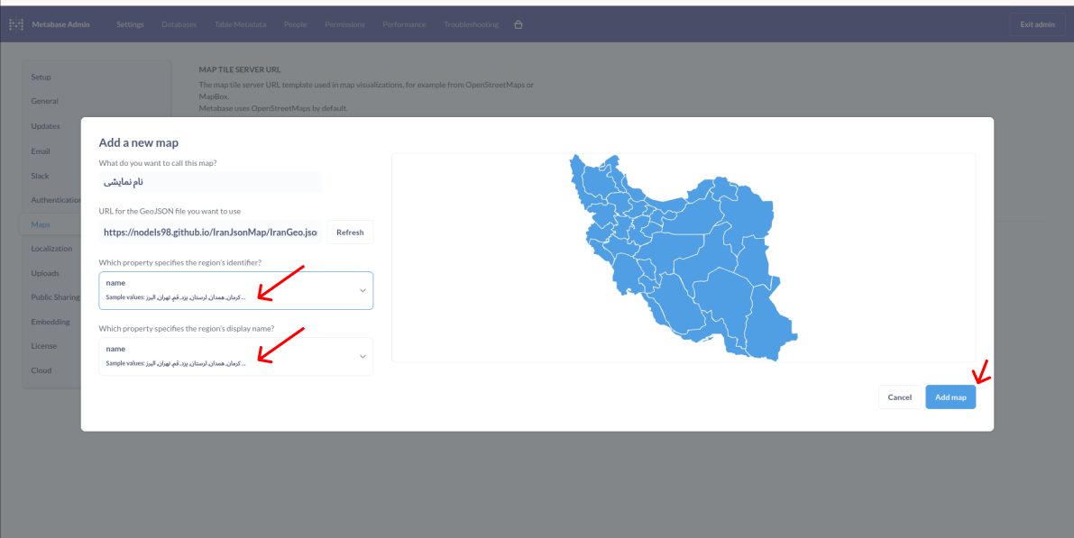Focus the map name text field
The width and height of the screenshot is (1074, 538).
tap(210, 182)
